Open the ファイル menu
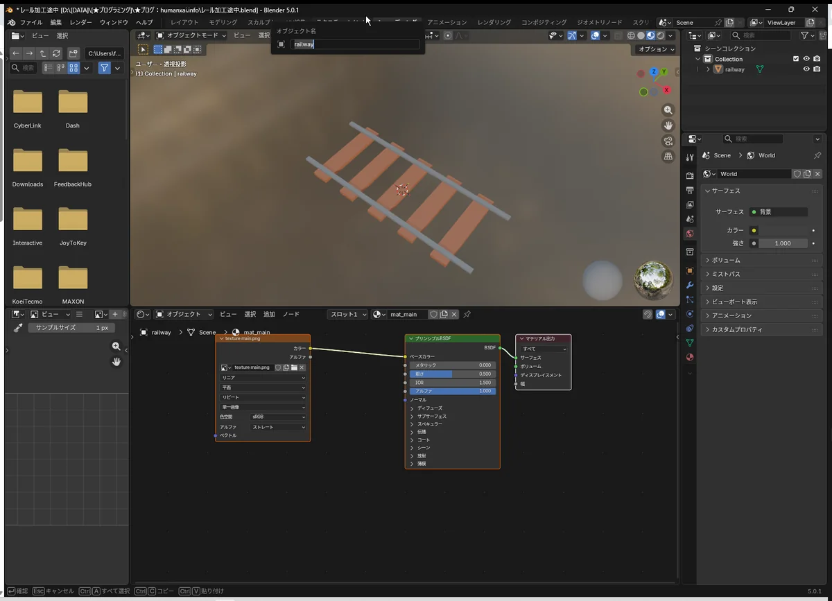This screenshot has height=601, width=832. (x=31, y=22)
